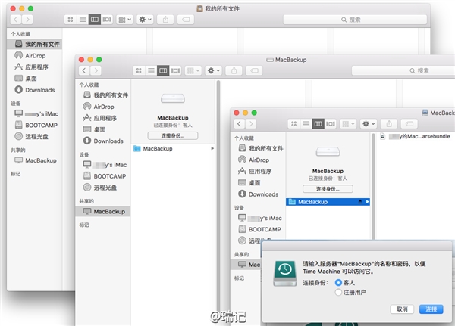455x326 pixels.
Task: Switch back window to icon view
Action: tap(71, 20)
